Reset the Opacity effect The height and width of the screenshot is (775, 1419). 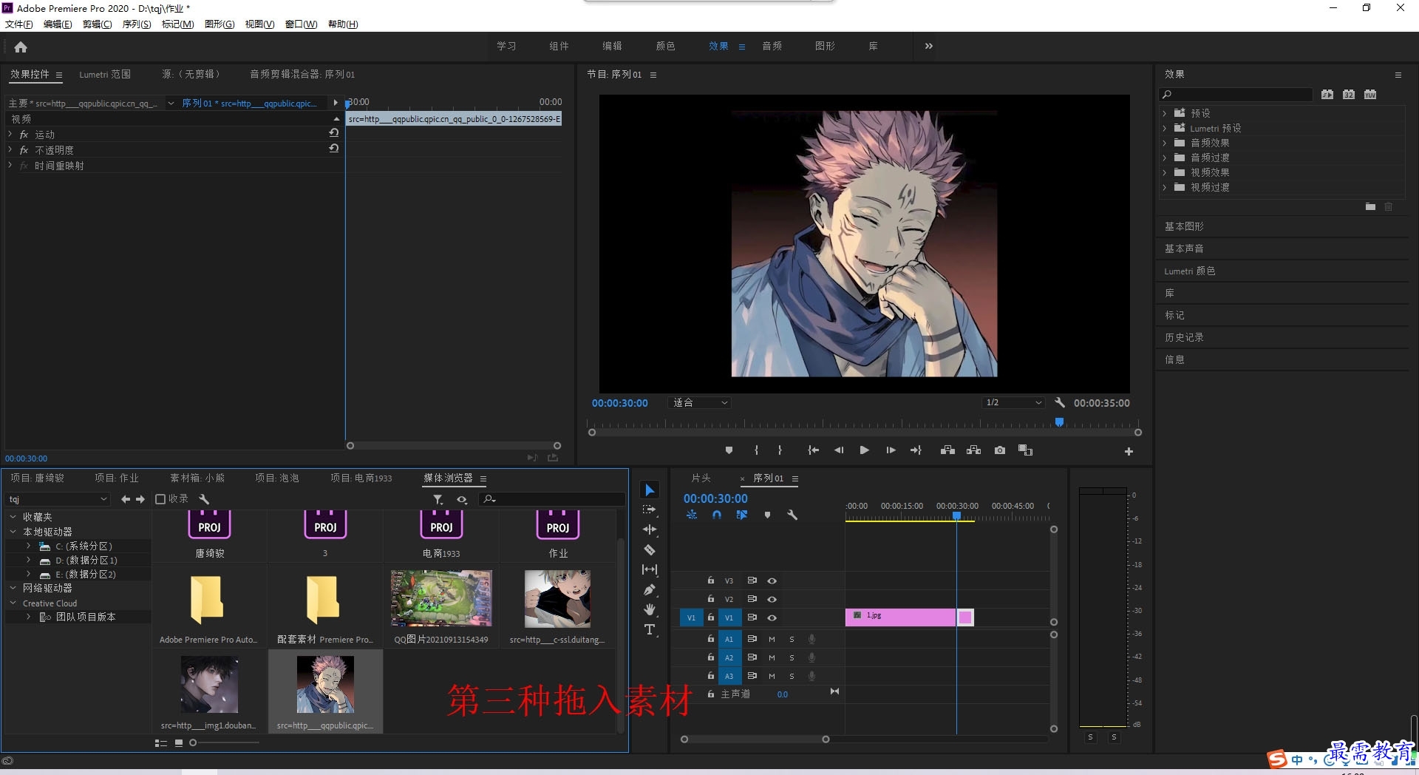pos(334,149)
